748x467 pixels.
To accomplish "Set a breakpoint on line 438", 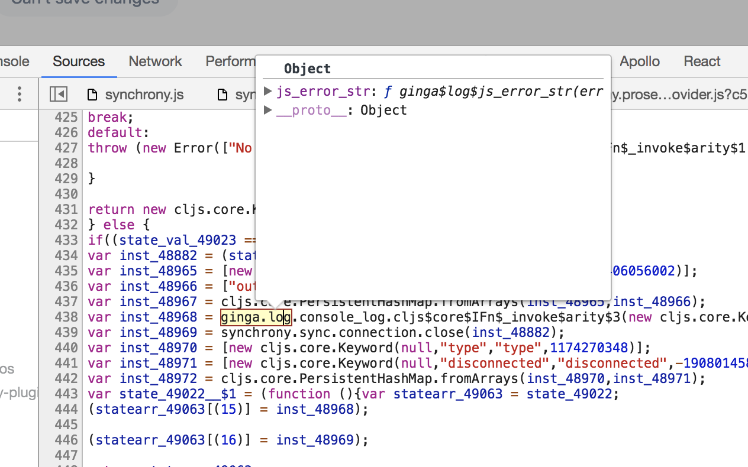I will click(67, 317).
